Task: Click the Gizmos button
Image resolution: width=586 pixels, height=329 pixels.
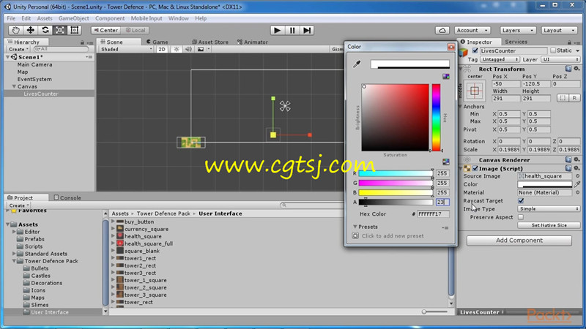Action: pyautogui.click(x=337, y=49)
